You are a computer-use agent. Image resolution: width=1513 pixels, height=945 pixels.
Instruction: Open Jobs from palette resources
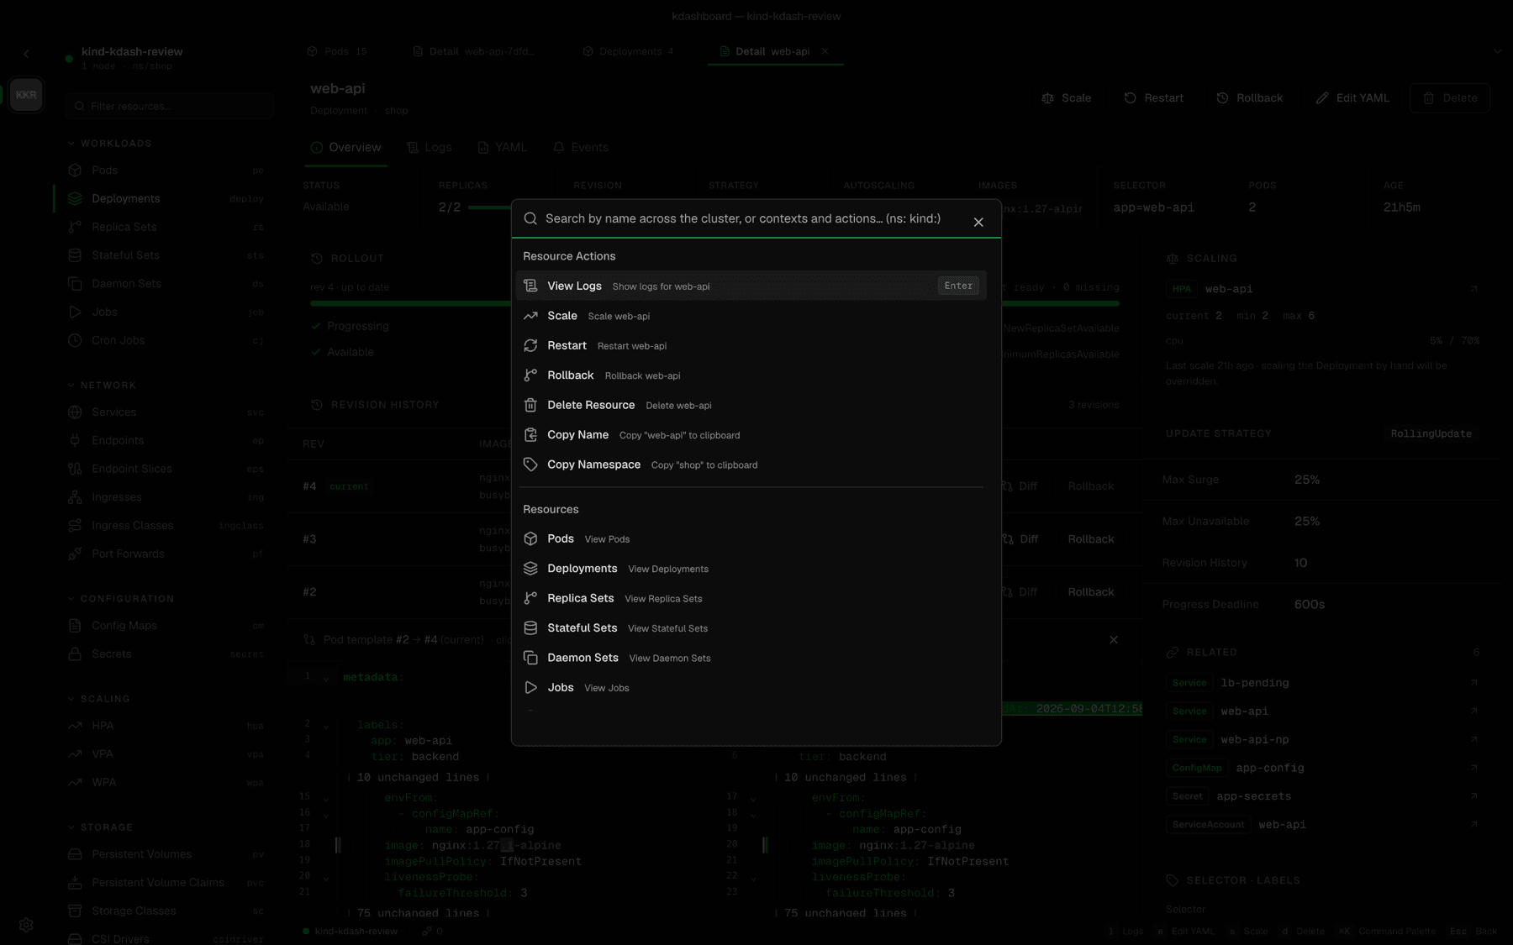(x=751, y=688)
